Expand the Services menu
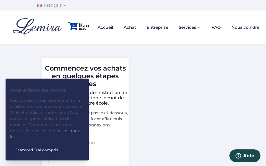Image resolution: width=266 pixels, height=166 pixels. coord(187,27)
